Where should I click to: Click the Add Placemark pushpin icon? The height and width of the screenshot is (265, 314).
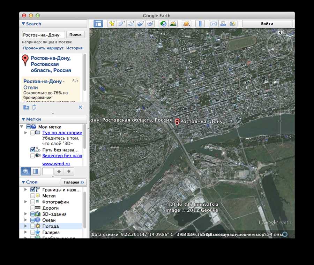pos(112,24)
